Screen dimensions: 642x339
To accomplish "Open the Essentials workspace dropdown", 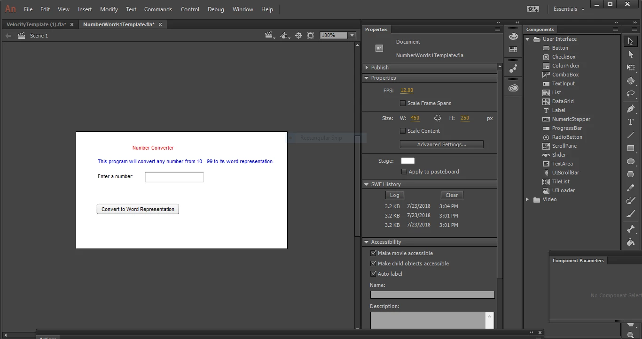I will pos(569,9).
